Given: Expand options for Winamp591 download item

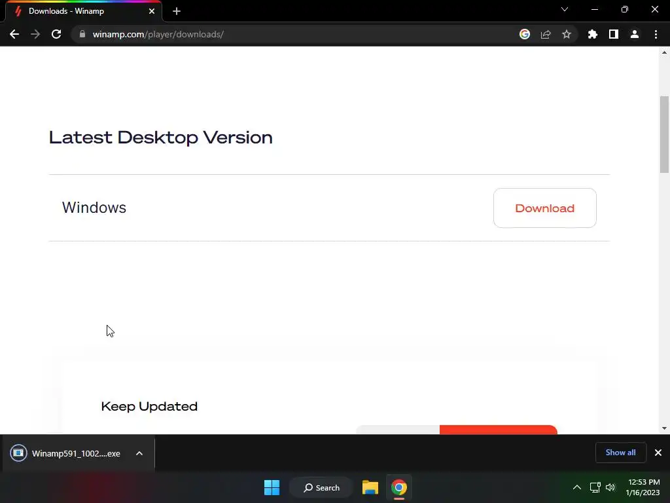Looking at the screenshot, I should [x=139, y=453].
